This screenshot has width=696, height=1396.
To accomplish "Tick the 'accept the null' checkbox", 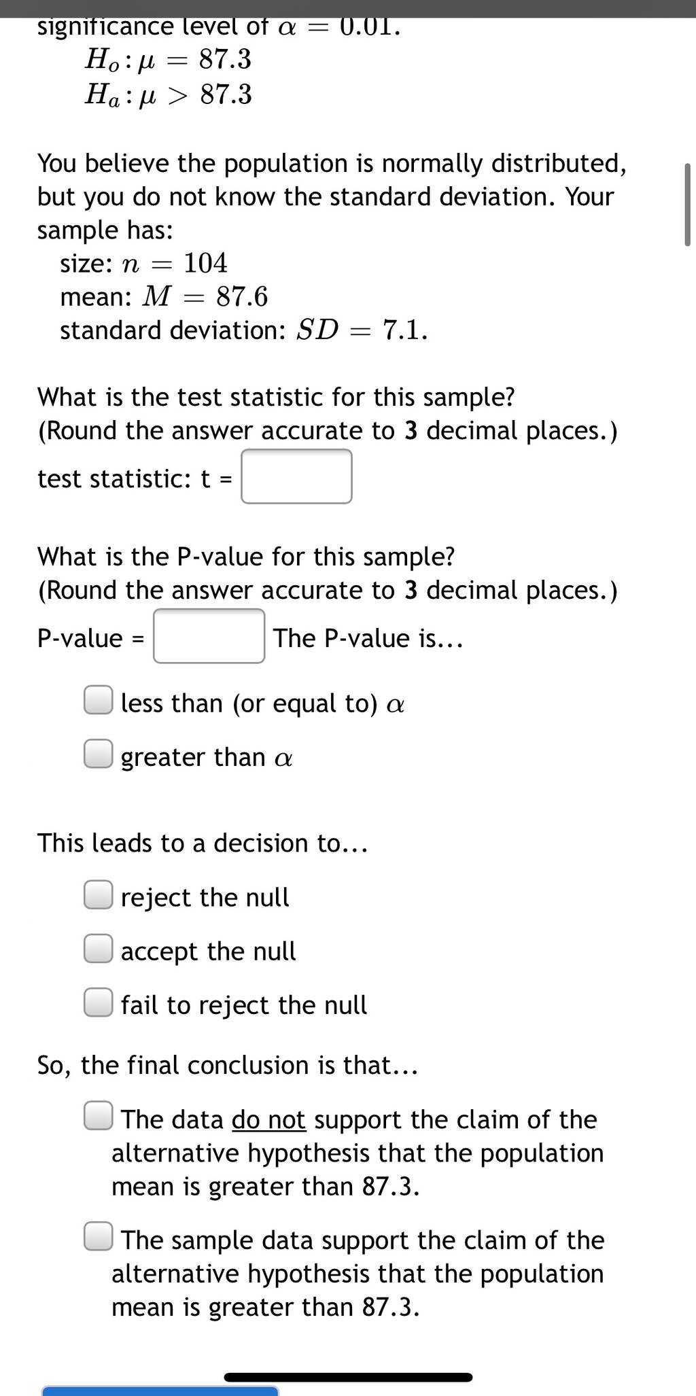I will tap(99, 948).
